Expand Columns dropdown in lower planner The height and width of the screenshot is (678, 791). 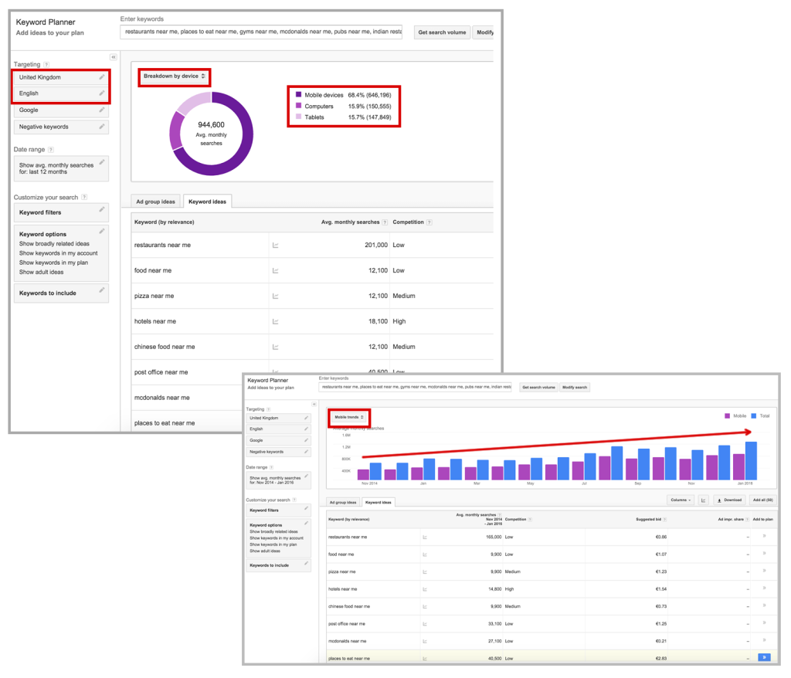click(x=681, y=500)
